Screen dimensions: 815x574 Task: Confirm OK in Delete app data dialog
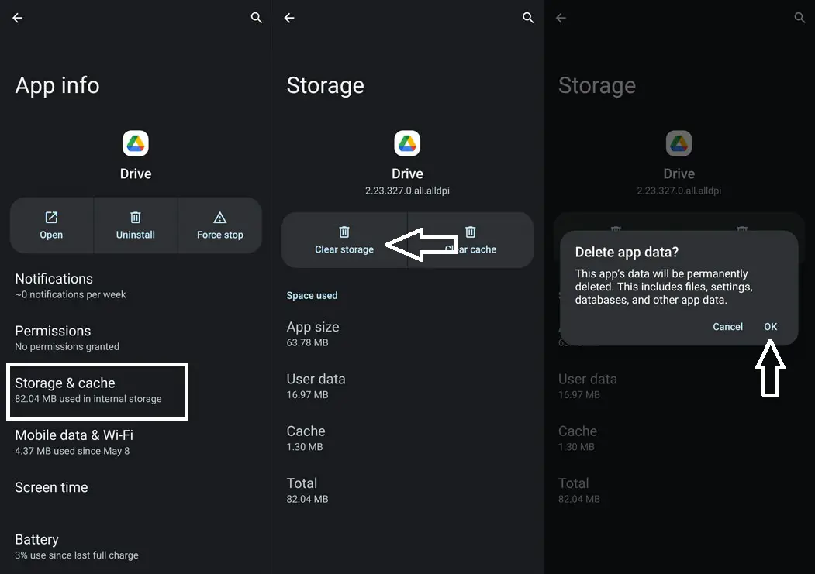tap(770, 326)
